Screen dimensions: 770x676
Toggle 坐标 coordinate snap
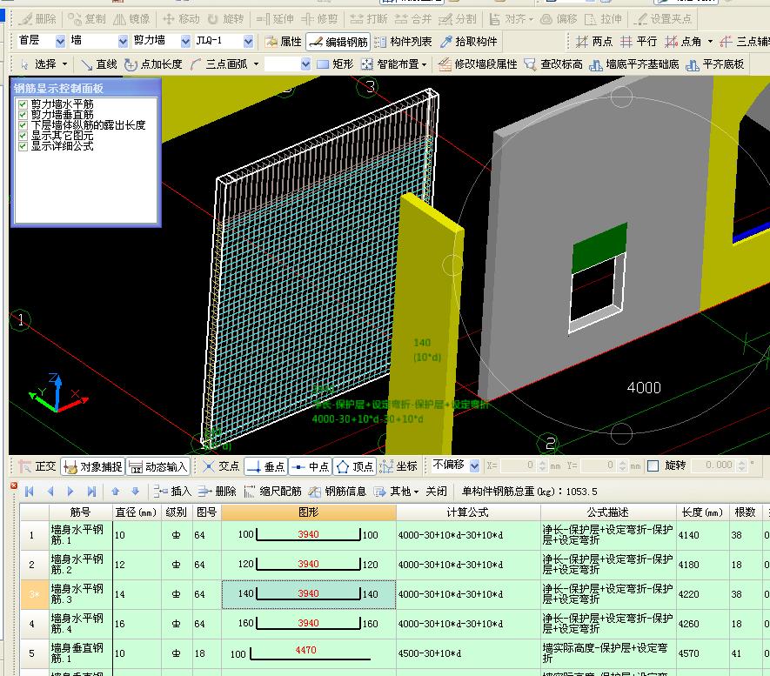coord(398,466)
